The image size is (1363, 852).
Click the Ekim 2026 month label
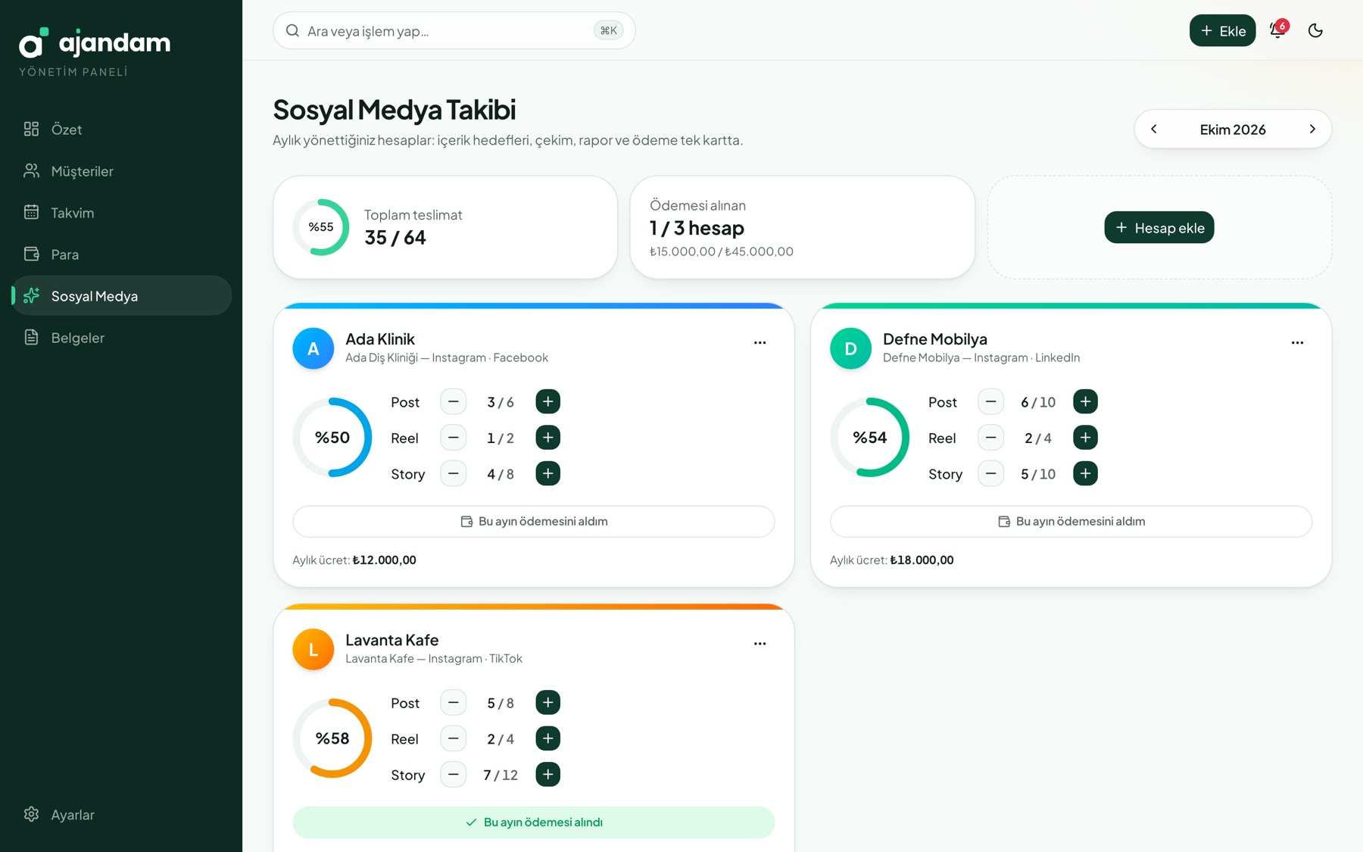(x=1233, y=130)
